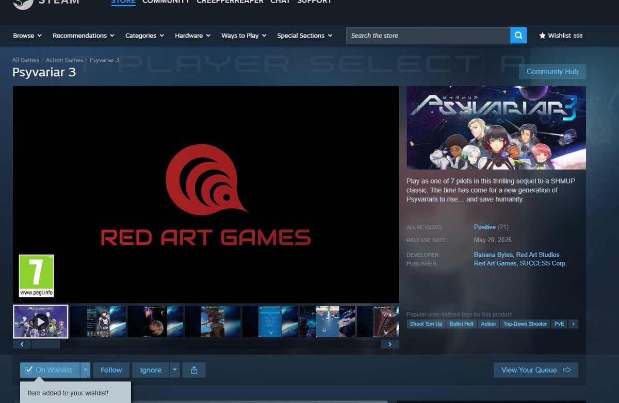The image size is (619, 403).
Task: Open developer Red Art Studios link
Action: pos(537,255)
